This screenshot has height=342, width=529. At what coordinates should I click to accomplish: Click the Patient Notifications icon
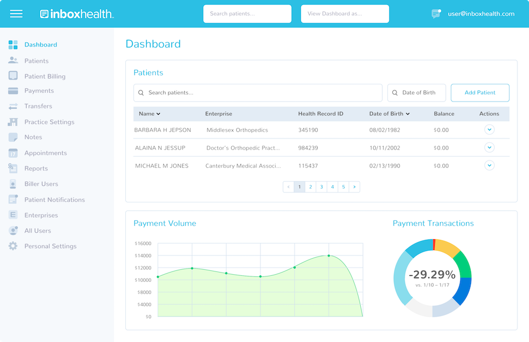(13, 199)
